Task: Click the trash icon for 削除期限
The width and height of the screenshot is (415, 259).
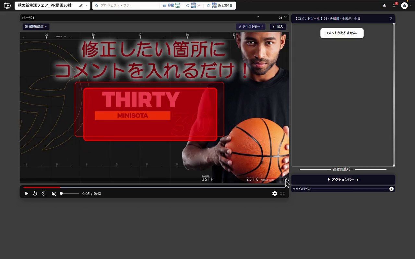Action: (208, 6)
